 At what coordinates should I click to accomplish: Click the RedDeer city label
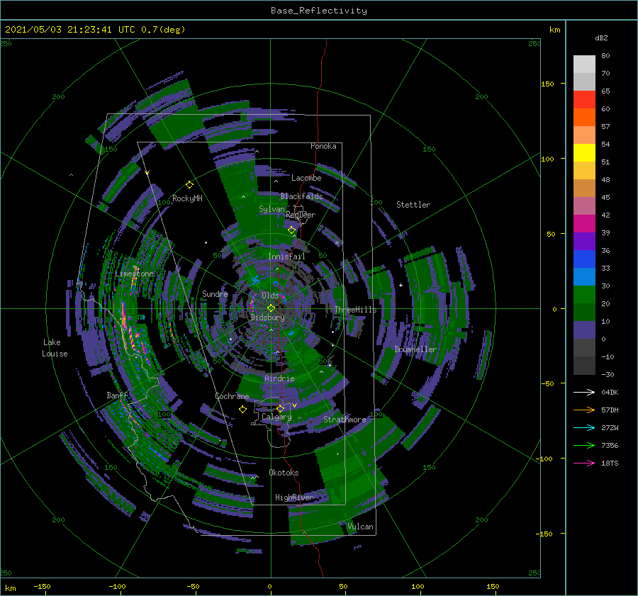coord(301,215)
